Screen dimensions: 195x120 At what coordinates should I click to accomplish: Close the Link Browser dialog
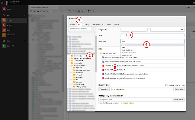click(x=183, y=19)
